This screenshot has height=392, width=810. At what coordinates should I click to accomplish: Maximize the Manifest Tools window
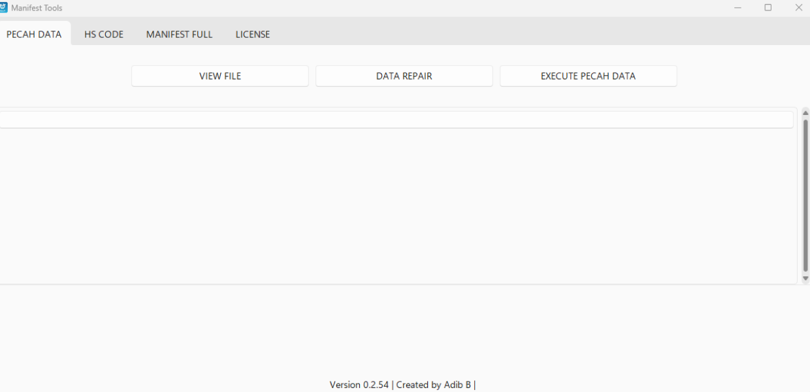pos(768,8)
